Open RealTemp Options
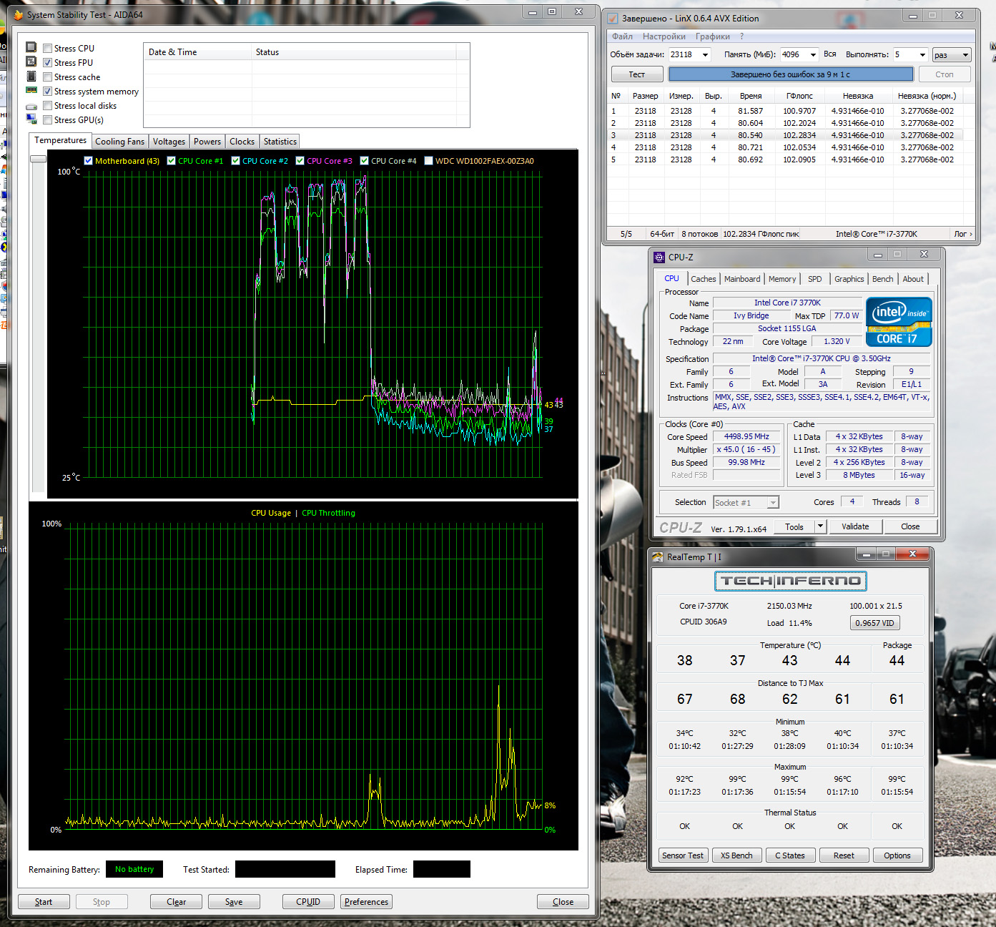The width and height of the screenshot is (996, 927). tap(897, 855)
